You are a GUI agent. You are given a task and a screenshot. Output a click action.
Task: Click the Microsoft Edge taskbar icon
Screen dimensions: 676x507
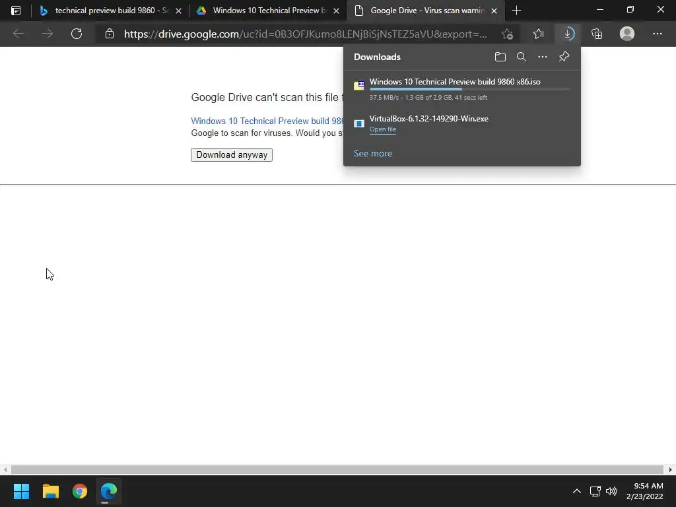pyautogui.click(x=109, y=491)
